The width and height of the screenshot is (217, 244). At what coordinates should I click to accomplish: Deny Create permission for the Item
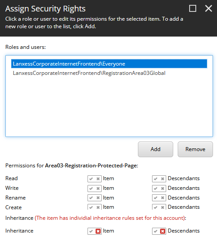click(98, 207)
